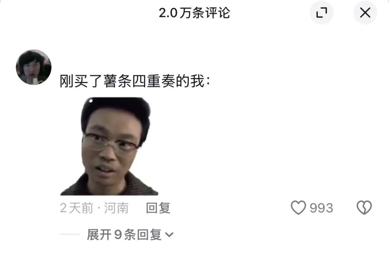Image resolution: width=389 pixels, height=263 pixels.
Task: Click the 2天前 timestamp
Action: coord(76,208)
